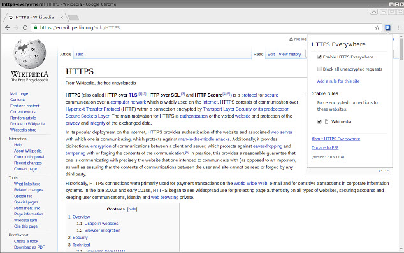Click the Chrome user profile icon
404x253 pixels.
pos(373,11)
